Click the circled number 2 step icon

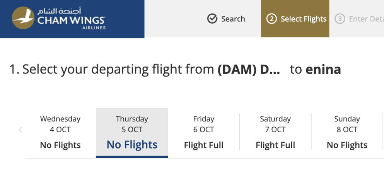click(272, 19)
